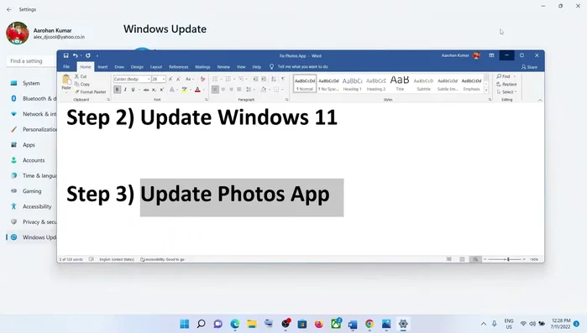Click Text Effects icon in Font group

click(172, 90)
